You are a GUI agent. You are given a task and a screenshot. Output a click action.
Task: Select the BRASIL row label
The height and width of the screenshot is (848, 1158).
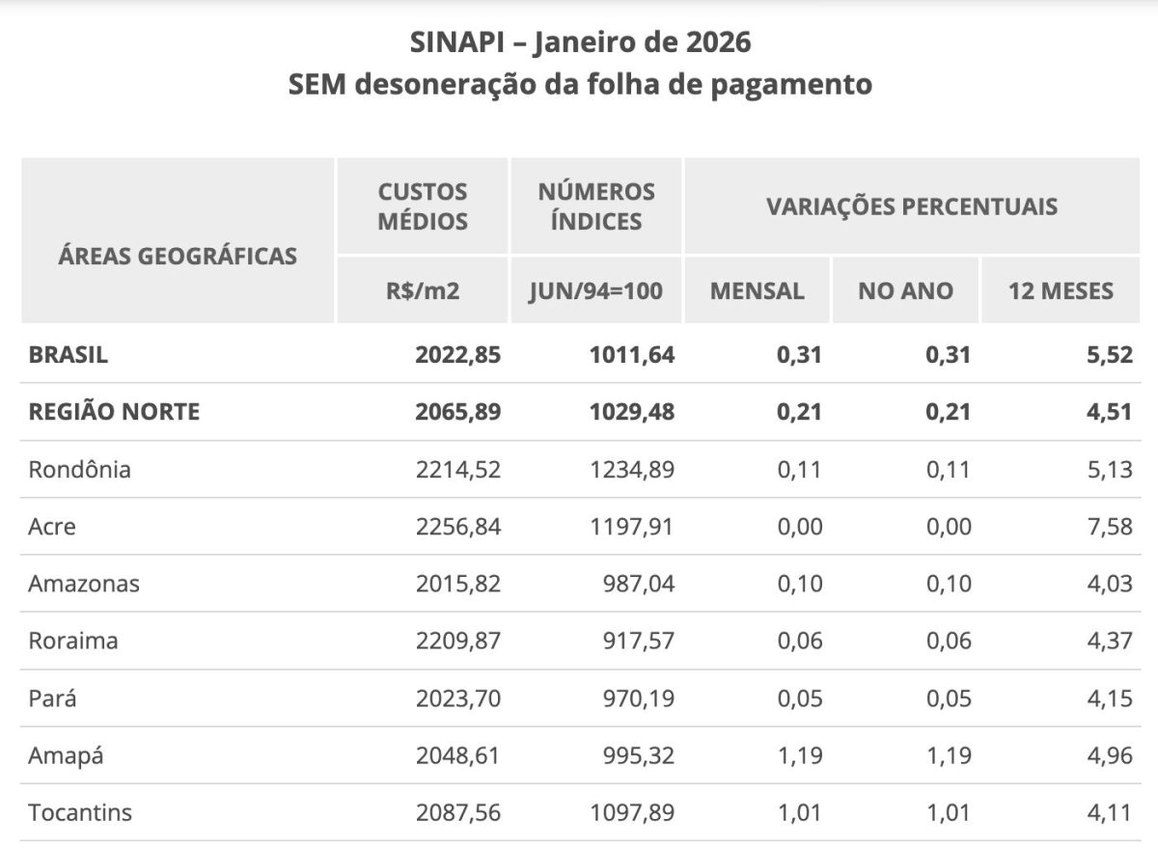[x=69, y=354]
